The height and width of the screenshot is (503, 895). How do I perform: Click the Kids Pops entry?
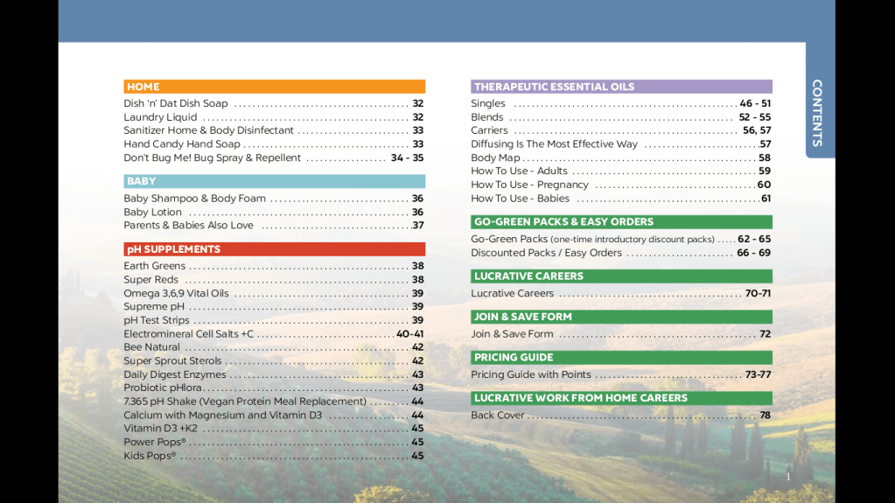(150, 456)
